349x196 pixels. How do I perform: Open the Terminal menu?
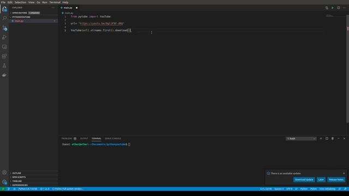[x=55, y=2]
